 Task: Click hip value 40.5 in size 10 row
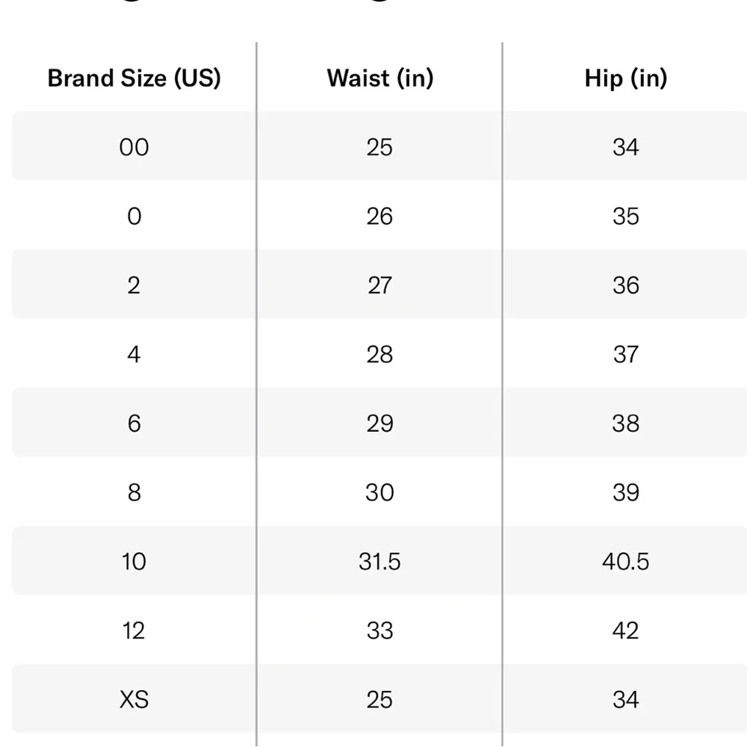(x=625, y=562)
